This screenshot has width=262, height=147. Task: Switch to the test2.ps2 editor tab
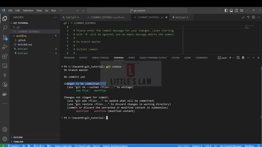(x=182, y=17)
